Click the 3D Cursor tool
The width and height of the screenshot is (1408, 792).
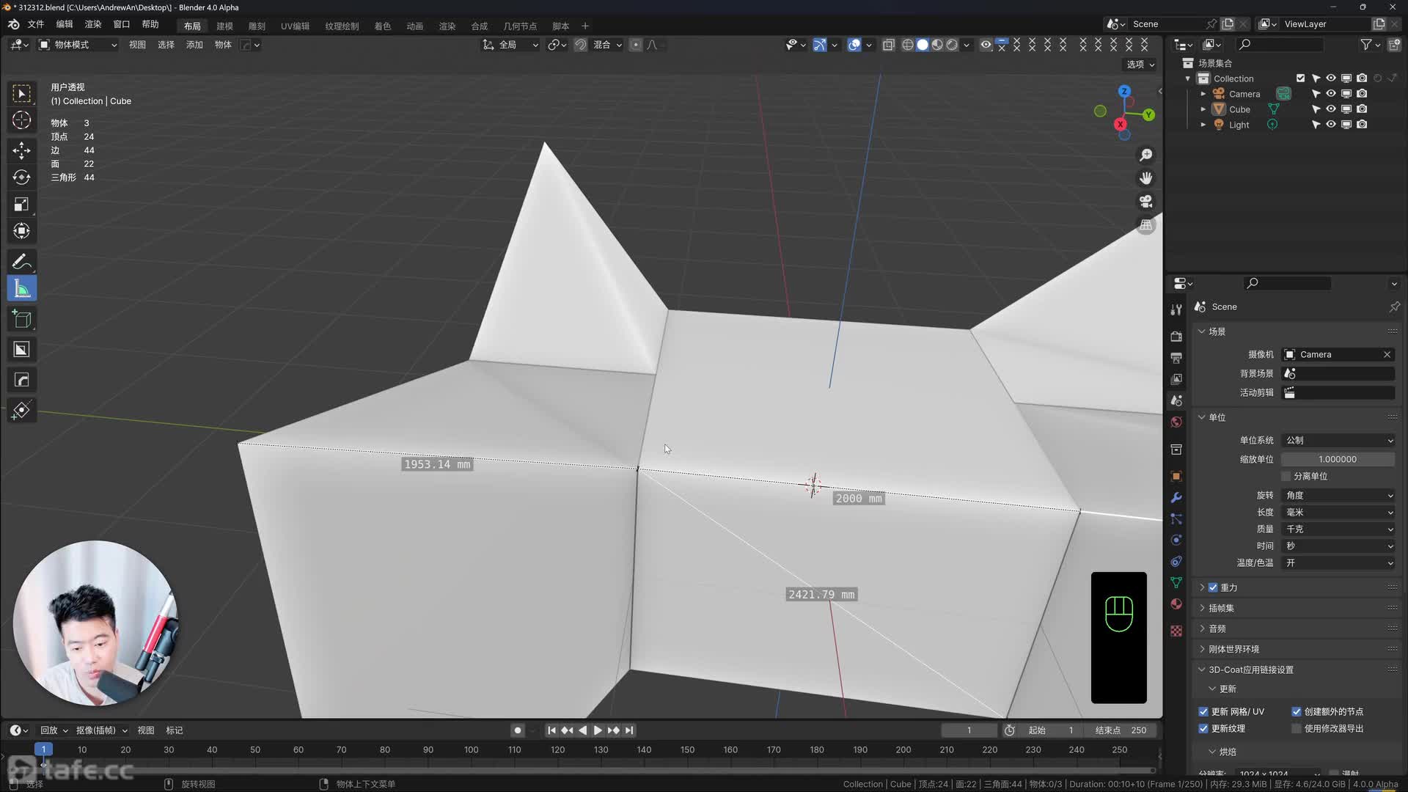click(x=21, y=120)
